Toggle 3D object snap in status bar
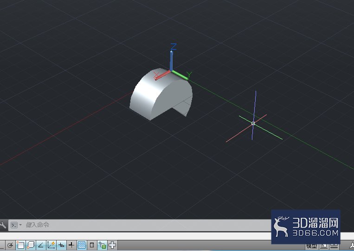 click(x=31, y=245)
